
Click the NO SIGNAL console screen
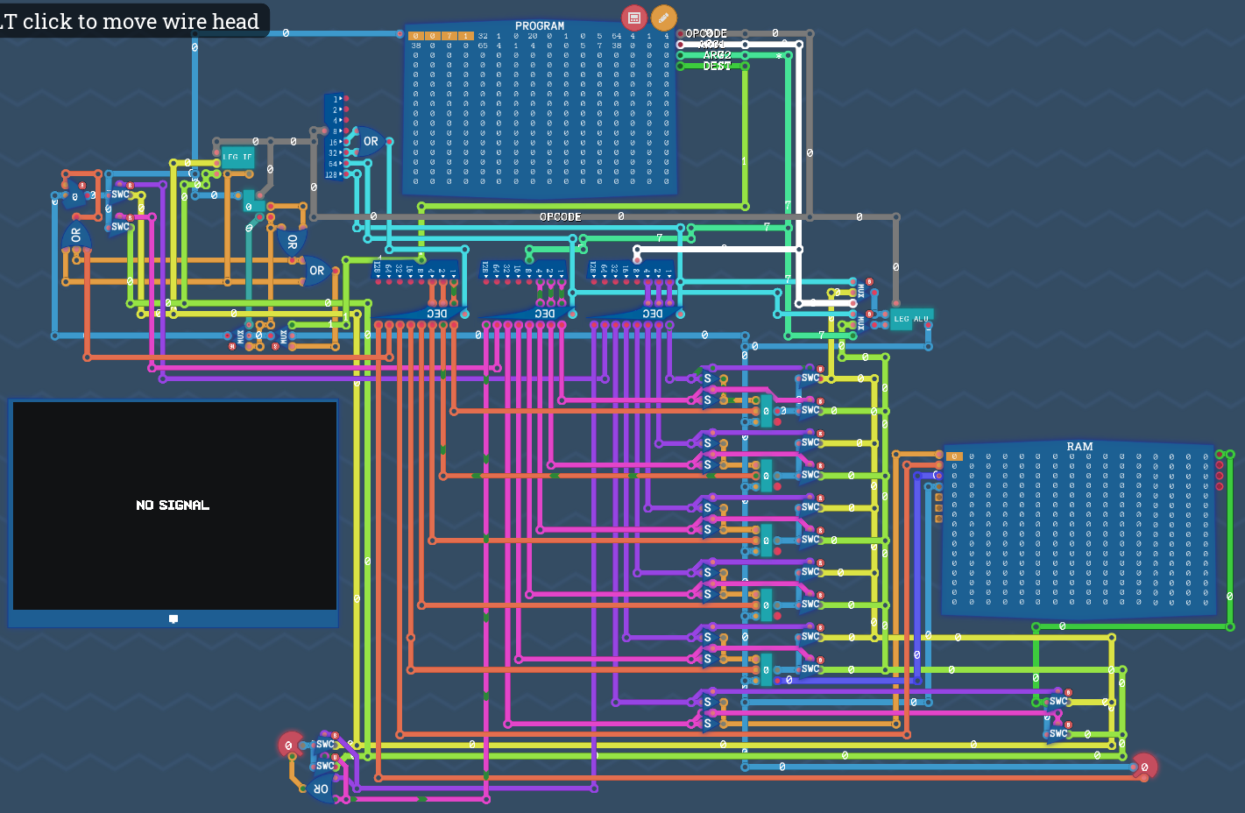[x=173, y=505]
